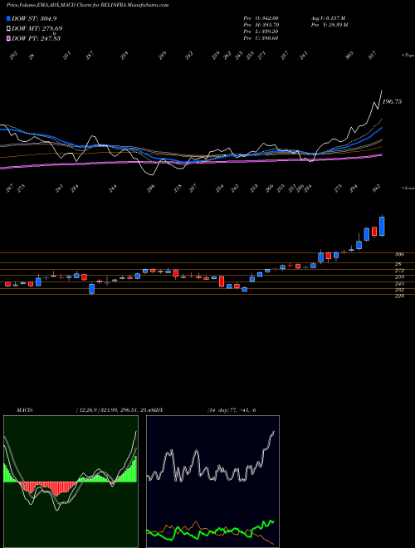Click the 272 price level label
The width and height of the screenshot is (415, 548).
pyautogui.click(x=399, y=271)
